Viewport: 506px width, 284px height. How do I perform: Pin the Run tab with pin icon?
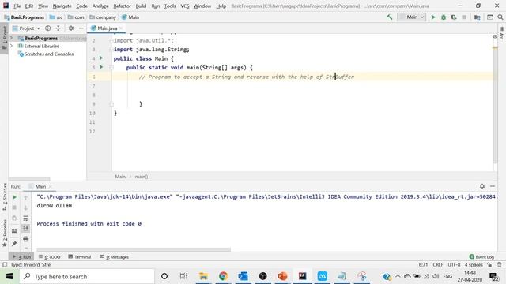pyautogui.click(x=14, y=244)
